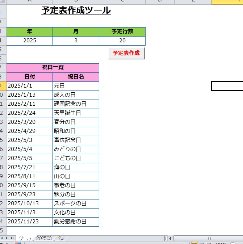Screen dimensions: 243x244
Task: Click the highlighted row 9 header
Action: click(x=3, y=86)
